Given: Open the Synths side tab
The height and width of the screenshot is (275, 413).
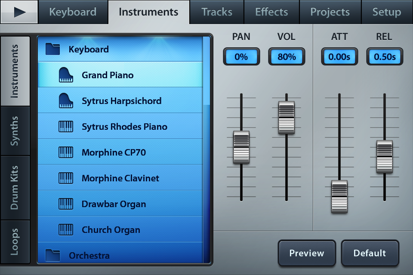Looking at the screenshot, I should coord(15,131).
